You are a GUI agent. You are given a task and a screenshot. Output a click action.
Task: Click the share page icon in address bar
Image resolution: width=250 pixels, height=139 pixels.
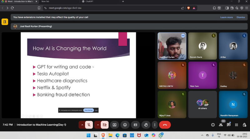[x=182, y=8]
